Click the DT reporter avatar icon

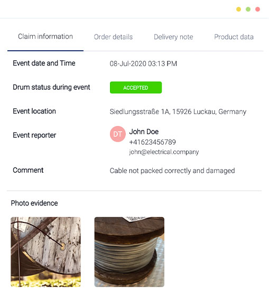pyautogui.click(x=118, y=134)
